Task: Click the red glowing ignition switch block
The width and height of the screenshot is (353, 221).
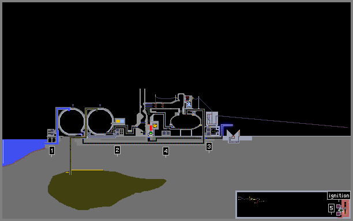Action: (345, 208)
